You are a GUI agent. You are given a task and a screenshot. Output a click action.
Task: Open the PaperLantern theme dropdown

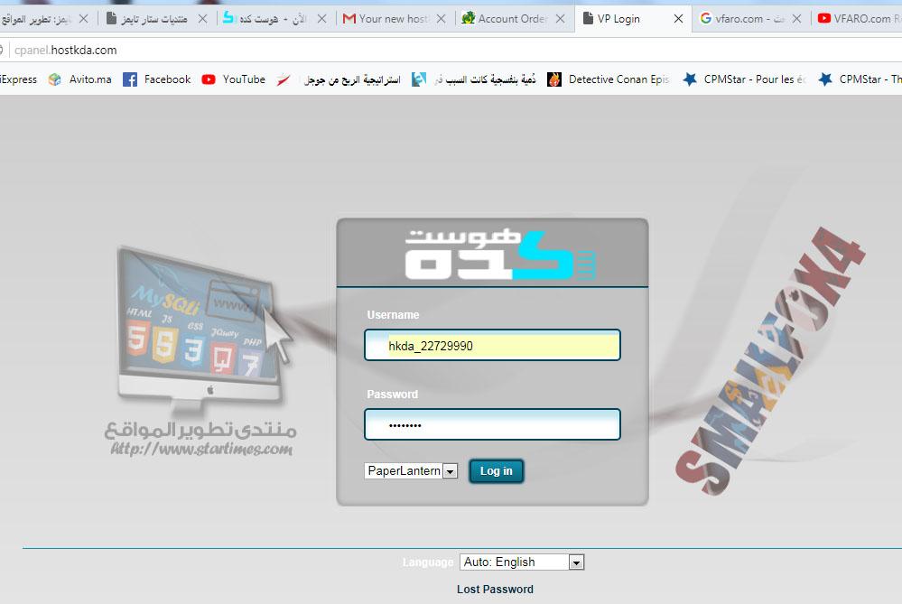tap(411, 471)
